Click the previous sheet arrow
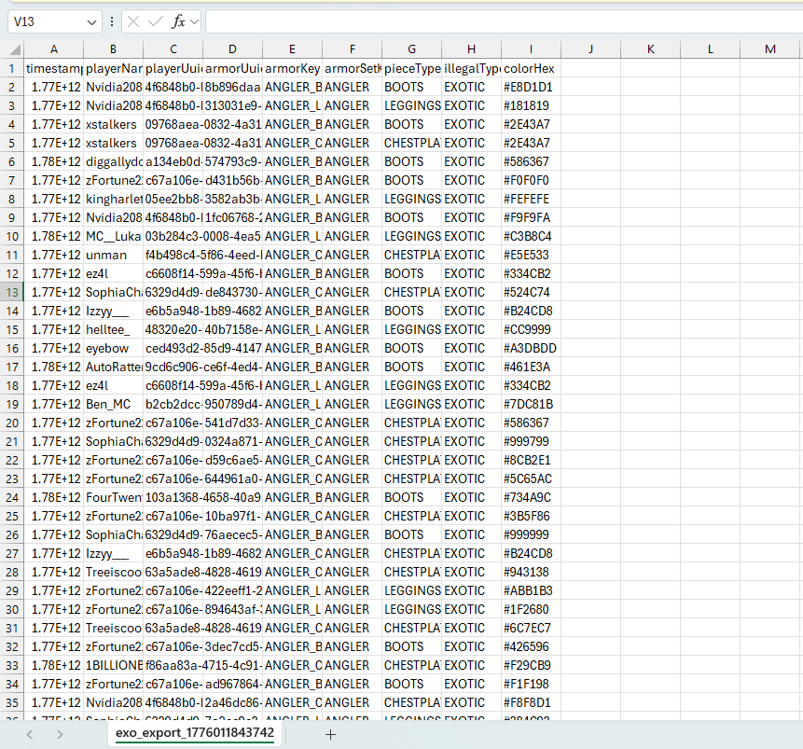The width and height of the screenshot is (803, 749). coord(30,734)
